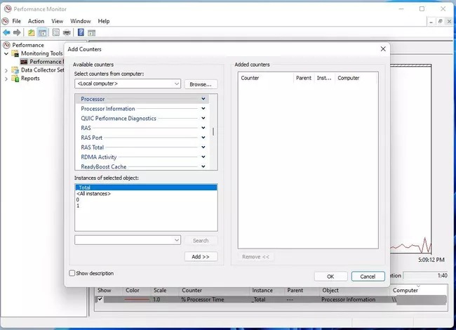This screenshot has height=330, width=456.
Task: Expand the QUIC Performance Diagnostics group
Action: 203,118
